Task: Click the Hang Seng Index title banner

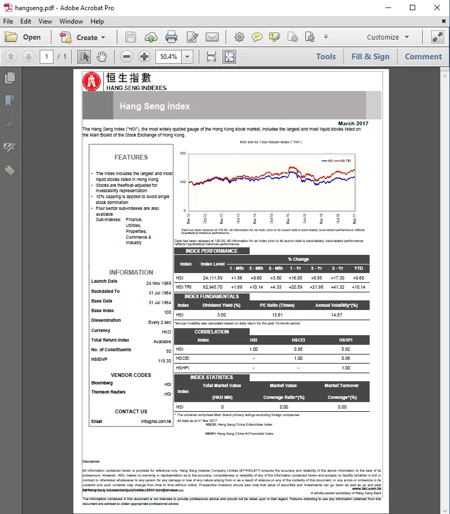Action: 231,105
